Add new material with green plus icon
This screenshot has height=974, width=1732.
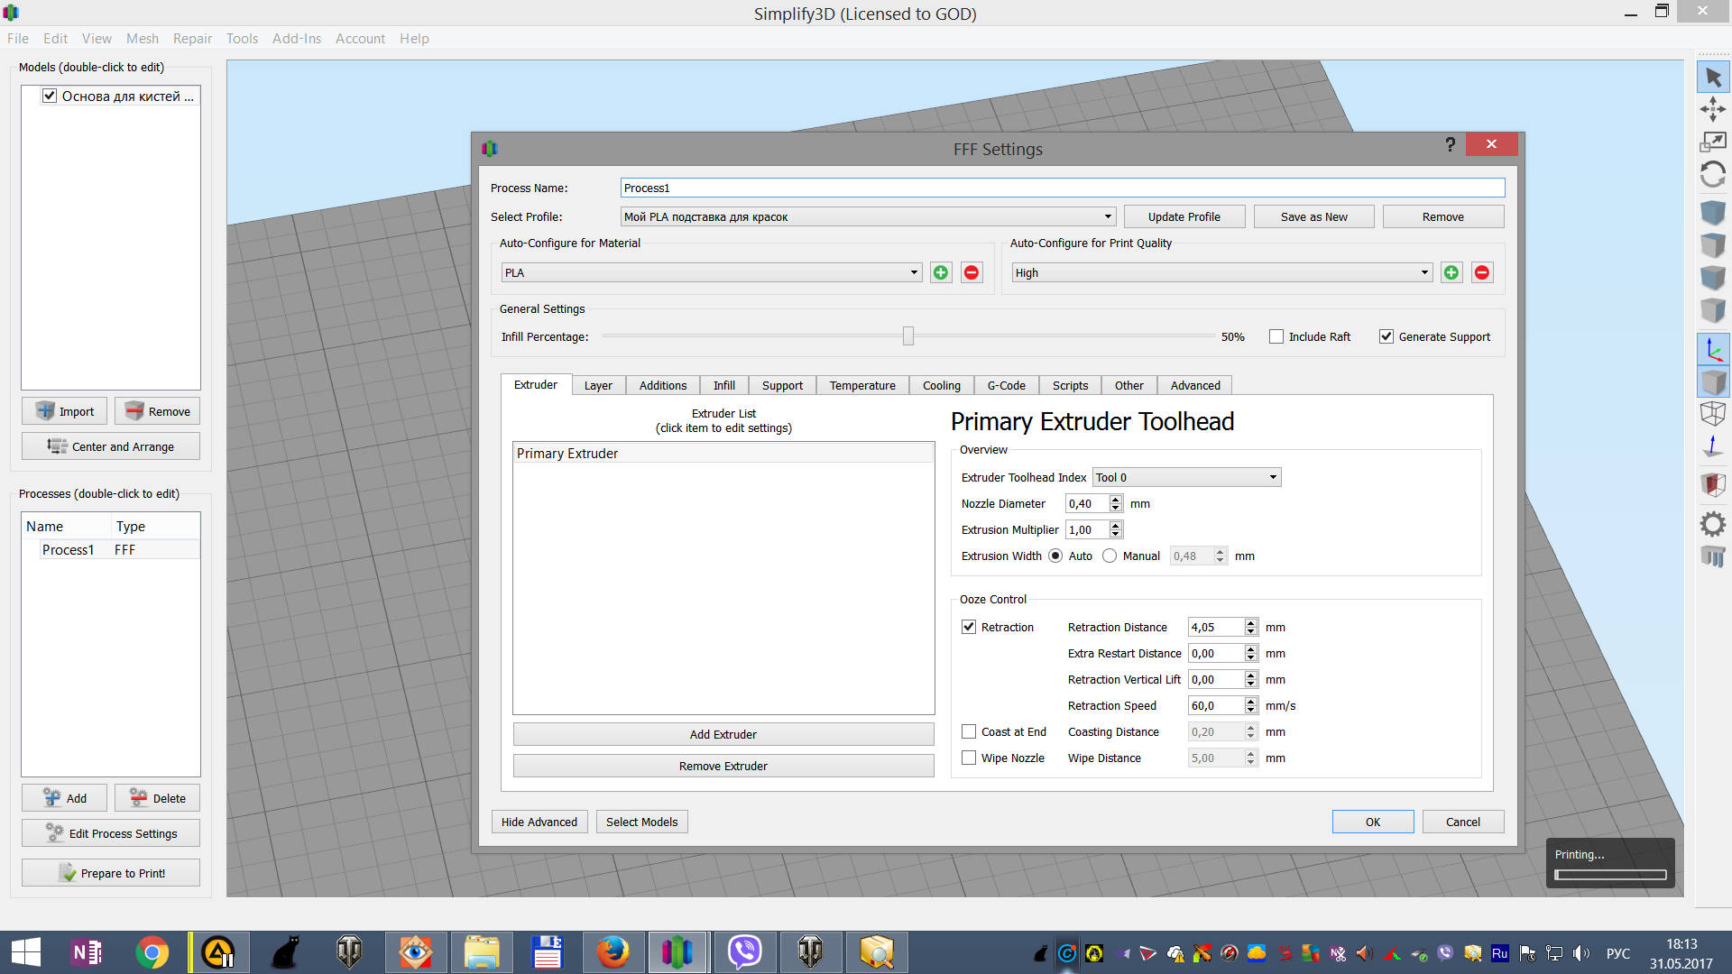(941, 272)
